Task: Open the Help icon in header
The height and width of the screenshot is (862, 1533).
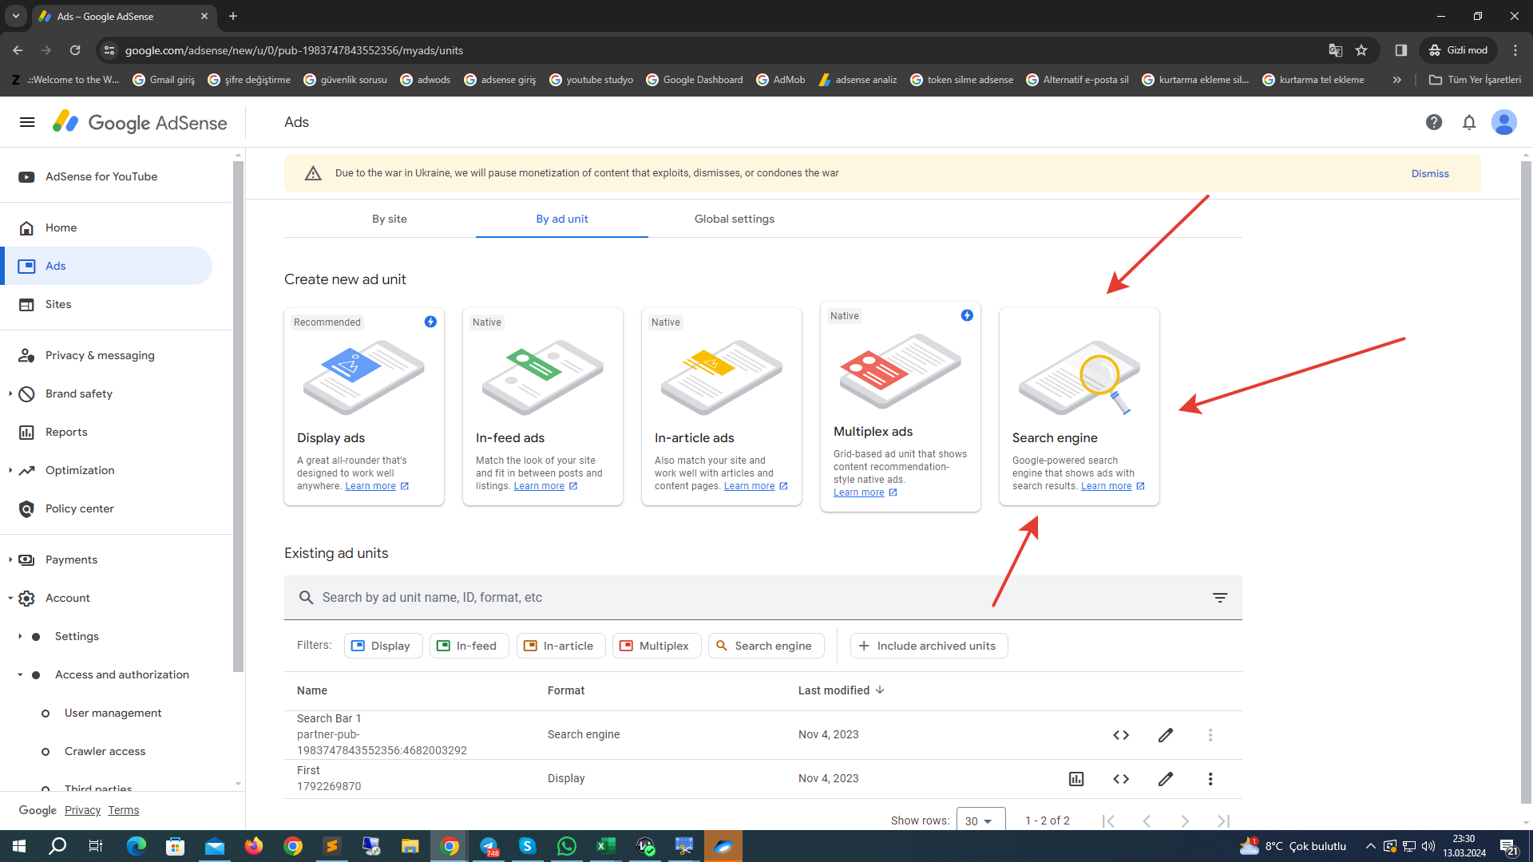Action: [x=1434, y=122]
